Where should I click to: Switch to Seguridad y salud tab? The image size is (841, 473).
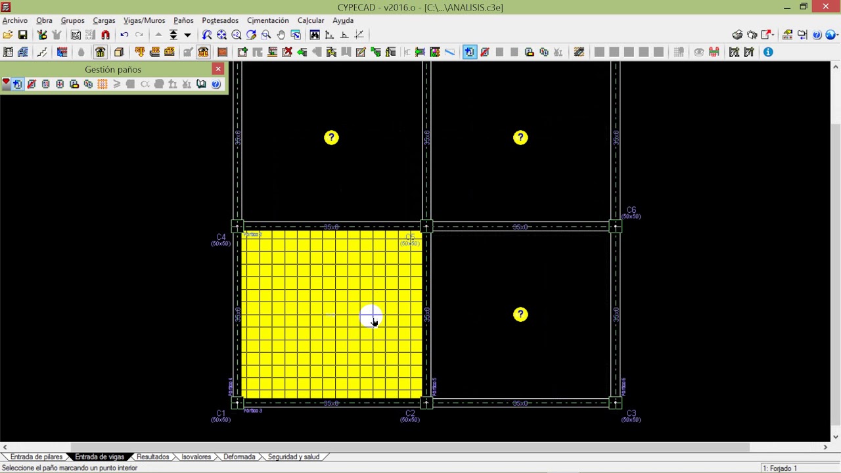point(293,457)
